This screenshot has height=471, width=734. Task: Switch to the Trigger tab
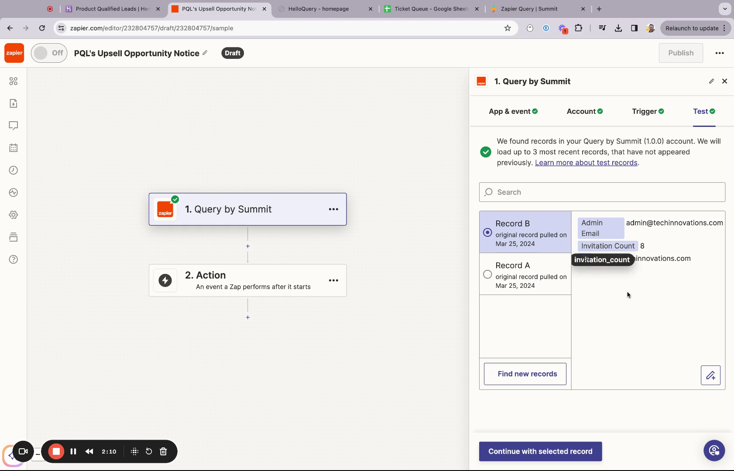click(648, 111)
